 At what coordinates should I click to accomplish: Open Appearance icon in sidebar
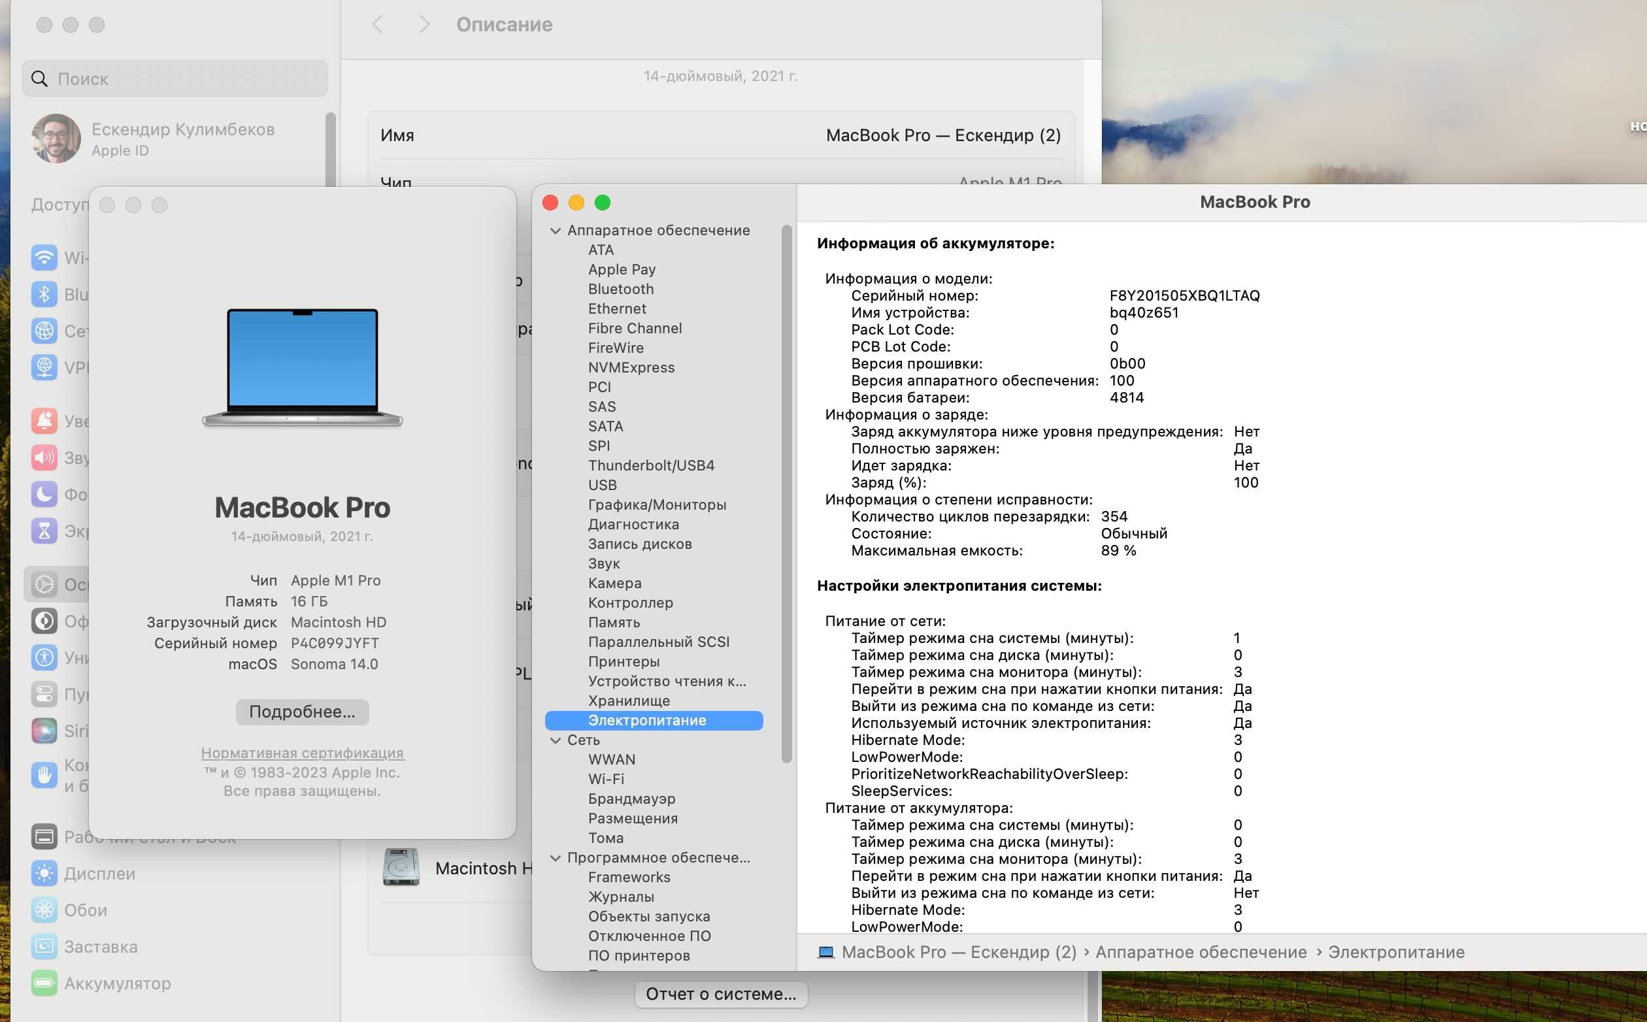[x=44, y=621]
